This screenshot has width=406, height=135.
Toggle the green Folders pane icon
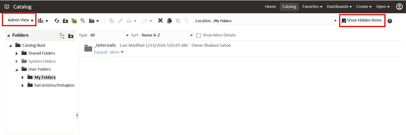coord(74,21)
